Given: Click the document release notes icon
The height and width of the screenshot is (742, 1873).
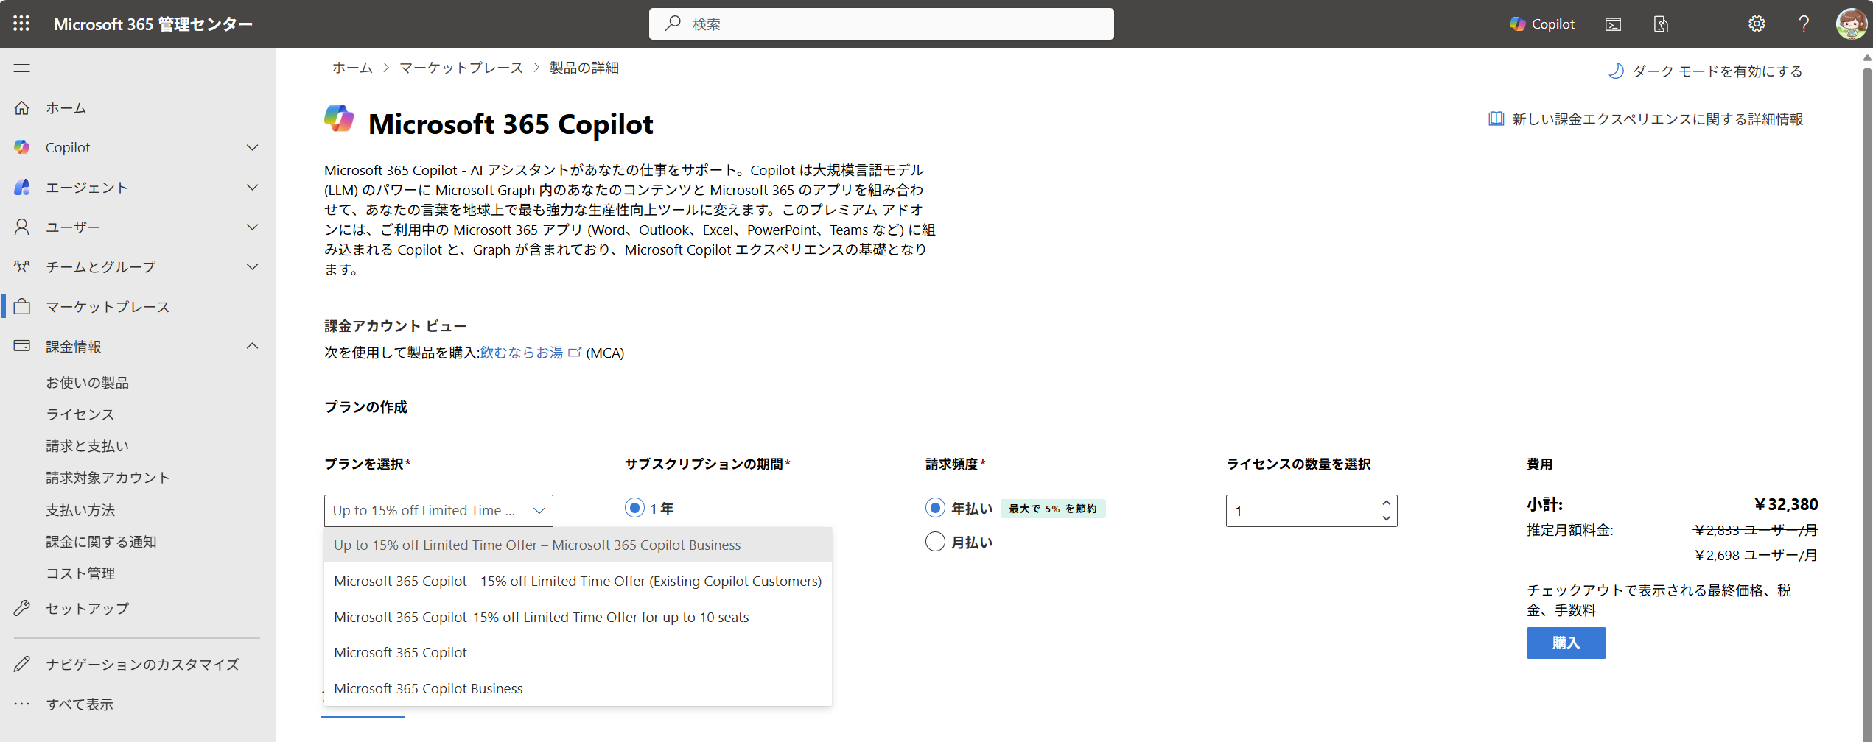Looking at the screenshot, I should 1661,24.
